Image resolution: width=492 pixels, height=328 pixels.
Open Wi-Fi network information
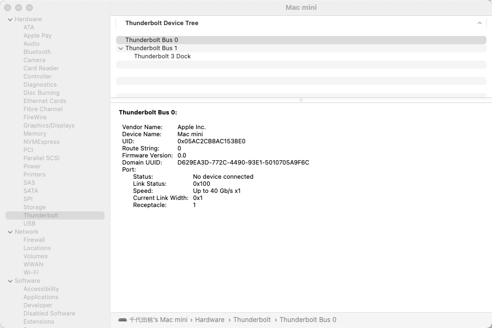(31, 272)
